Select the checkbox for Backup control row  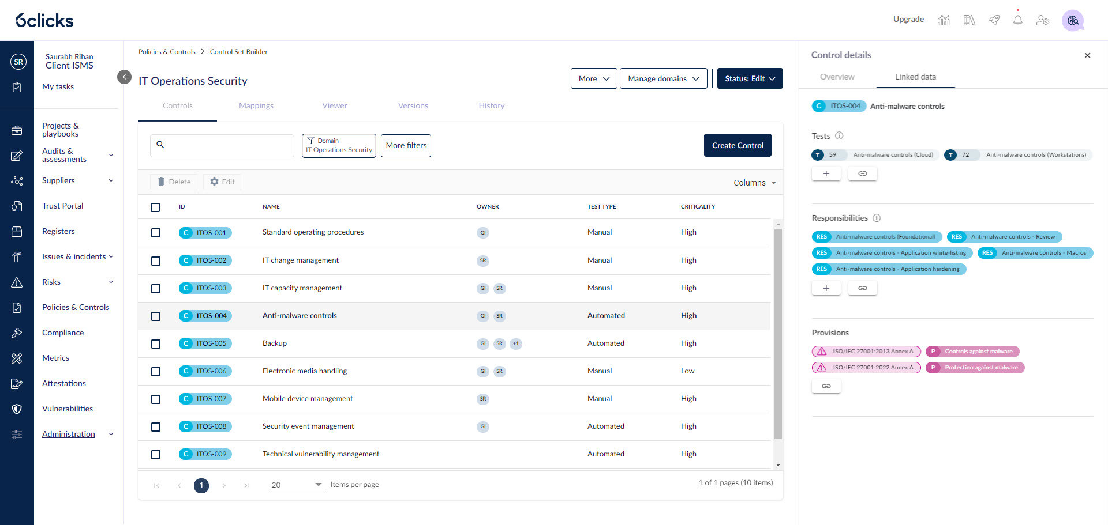coord(156,344)
